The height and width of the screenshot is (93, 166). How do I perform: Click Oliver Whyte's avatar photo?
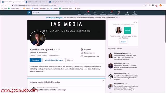110,86
